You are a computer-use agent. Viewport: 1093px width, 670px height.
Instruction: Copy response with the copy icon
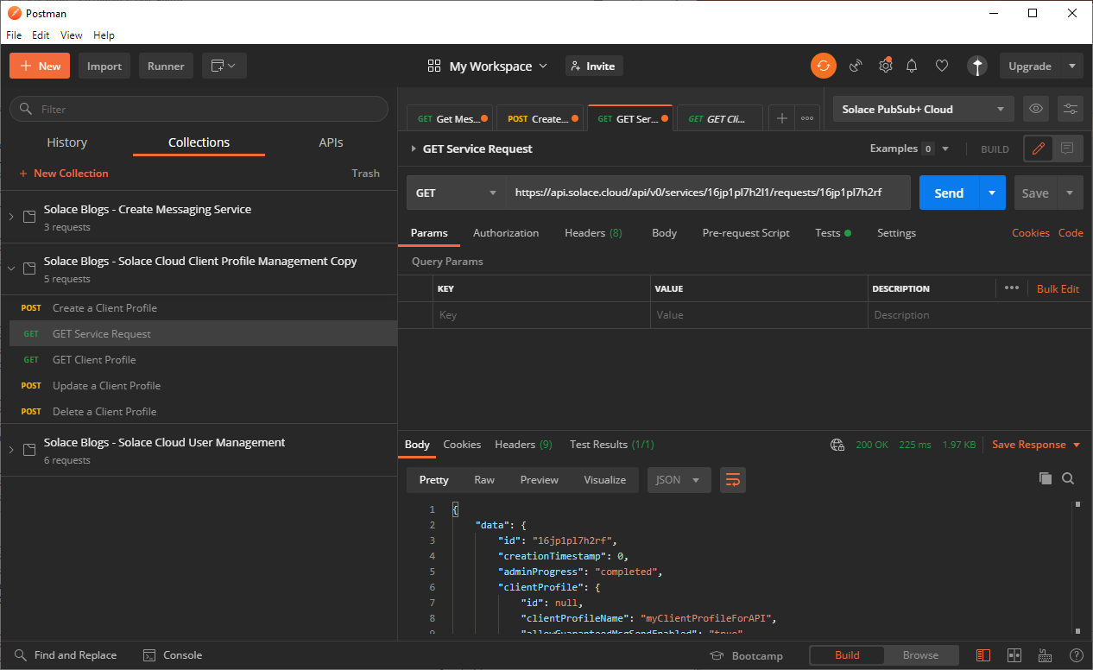click(1045, 478)
